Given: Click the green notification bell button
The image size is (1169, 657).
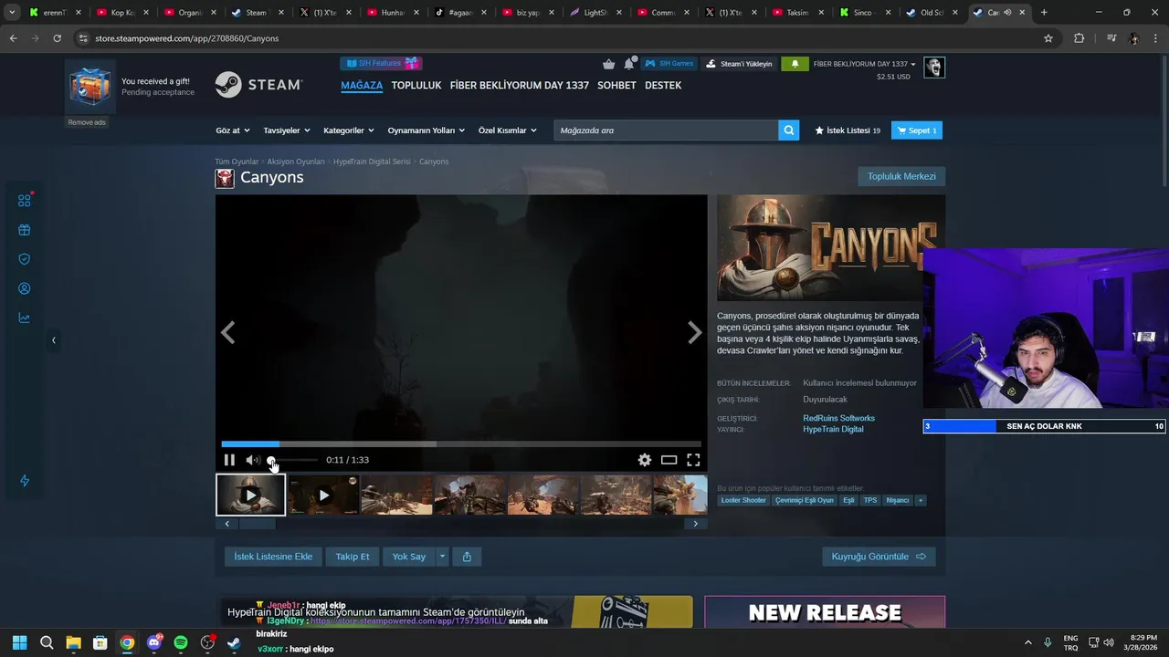Looking at the screenshot, I should 795,64.
